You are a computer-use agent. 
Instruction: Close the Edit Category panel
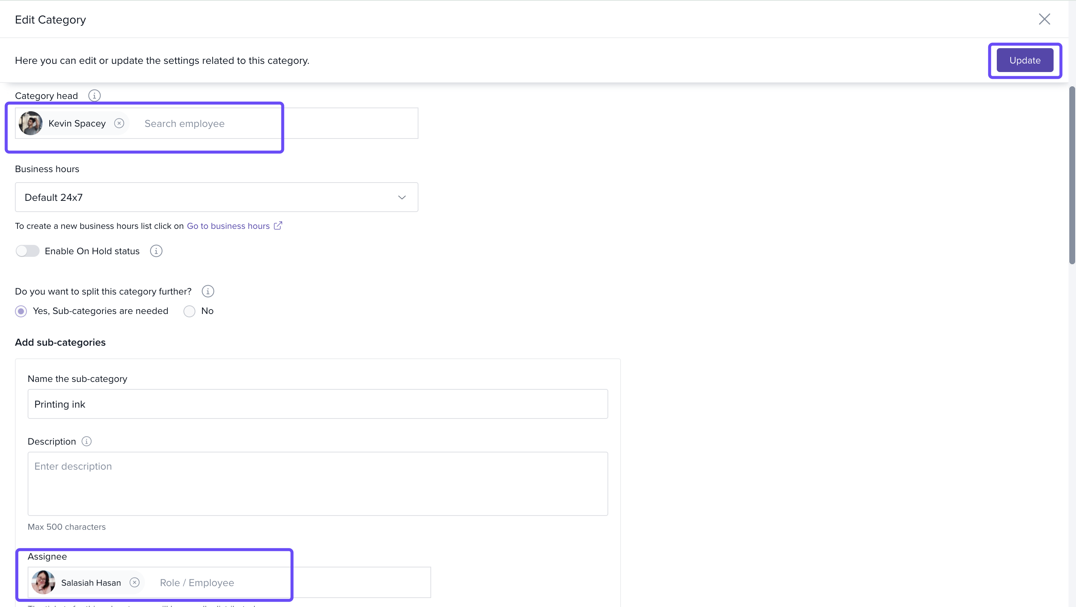(1044, 19)
